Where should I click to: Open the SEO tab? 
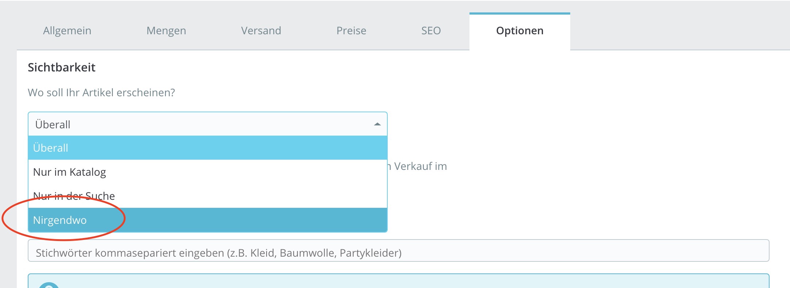431,31
